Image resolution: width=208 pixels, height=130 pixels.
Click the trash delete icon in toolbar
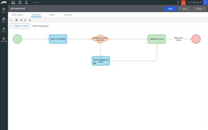click(x=17, y=20)
